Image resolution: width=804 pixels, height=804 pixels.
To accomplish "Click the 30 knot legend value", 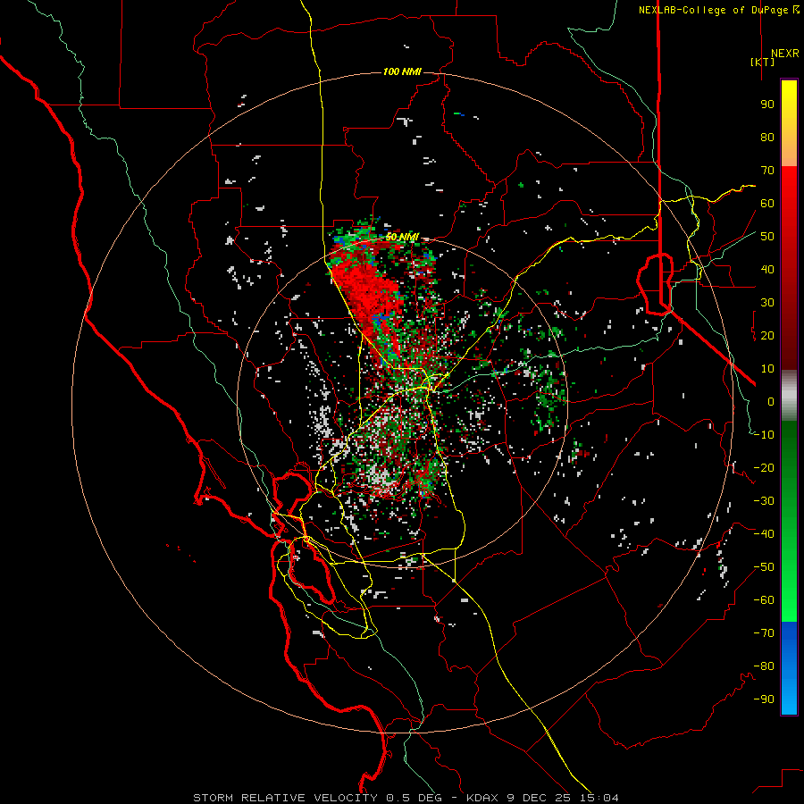I will 767,303.
